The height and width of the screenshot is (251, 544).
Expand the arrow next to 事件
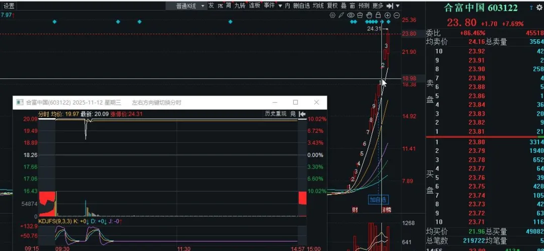point(280,6)
